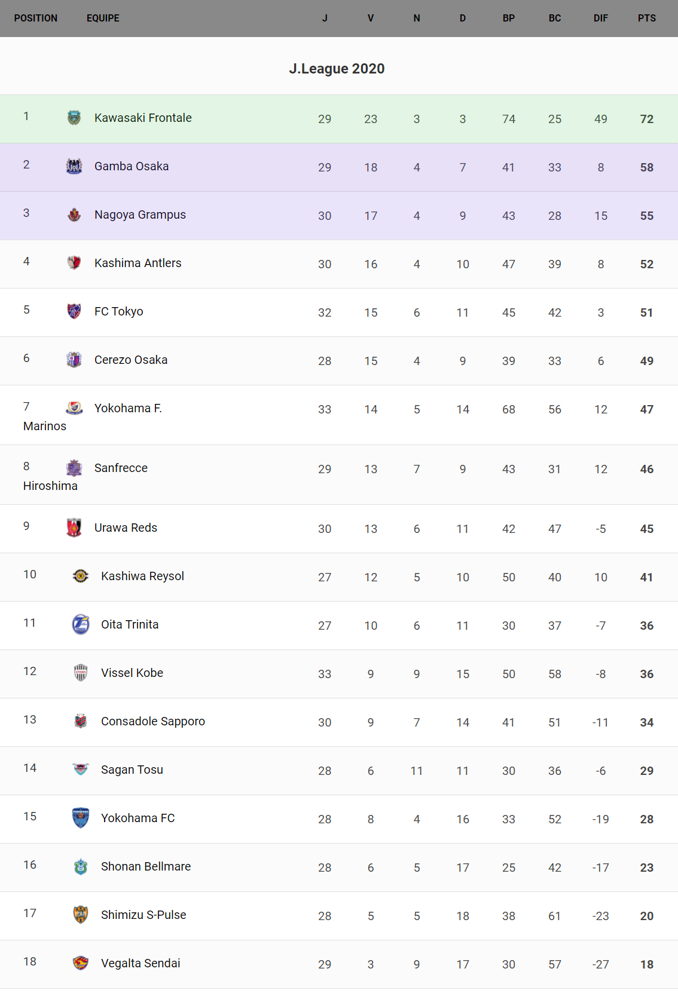This screenshot has width=678, height=993.
Task: Click the J.League 2020 title
Action: 337,69
